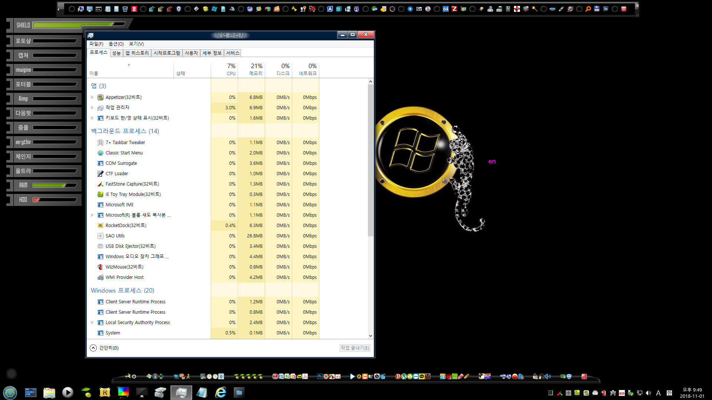Open File Explorer from the taskbar

tap(49, 393)
